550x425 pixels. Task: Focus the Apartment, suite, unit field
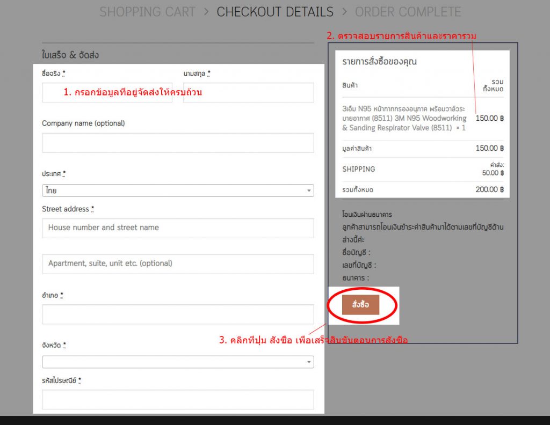click(x=178, y=263)
